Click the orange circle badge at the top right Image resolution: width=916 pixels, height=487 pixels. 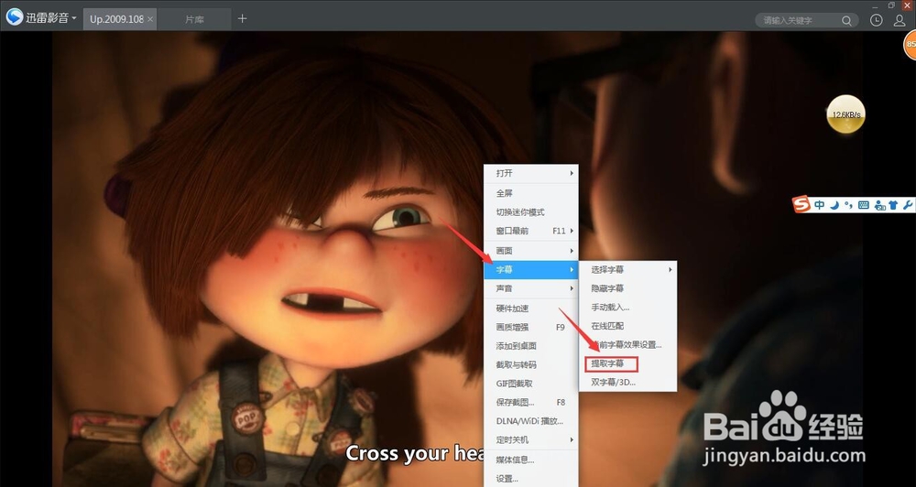coord(911,45)
